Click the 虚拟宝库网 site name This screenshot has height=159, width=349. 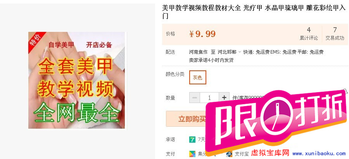pyautogui.click(x=270, y=153)
